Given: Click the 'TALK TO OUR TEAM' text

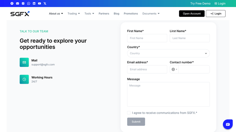Looking at the screenshot, I should coord(34,31).
